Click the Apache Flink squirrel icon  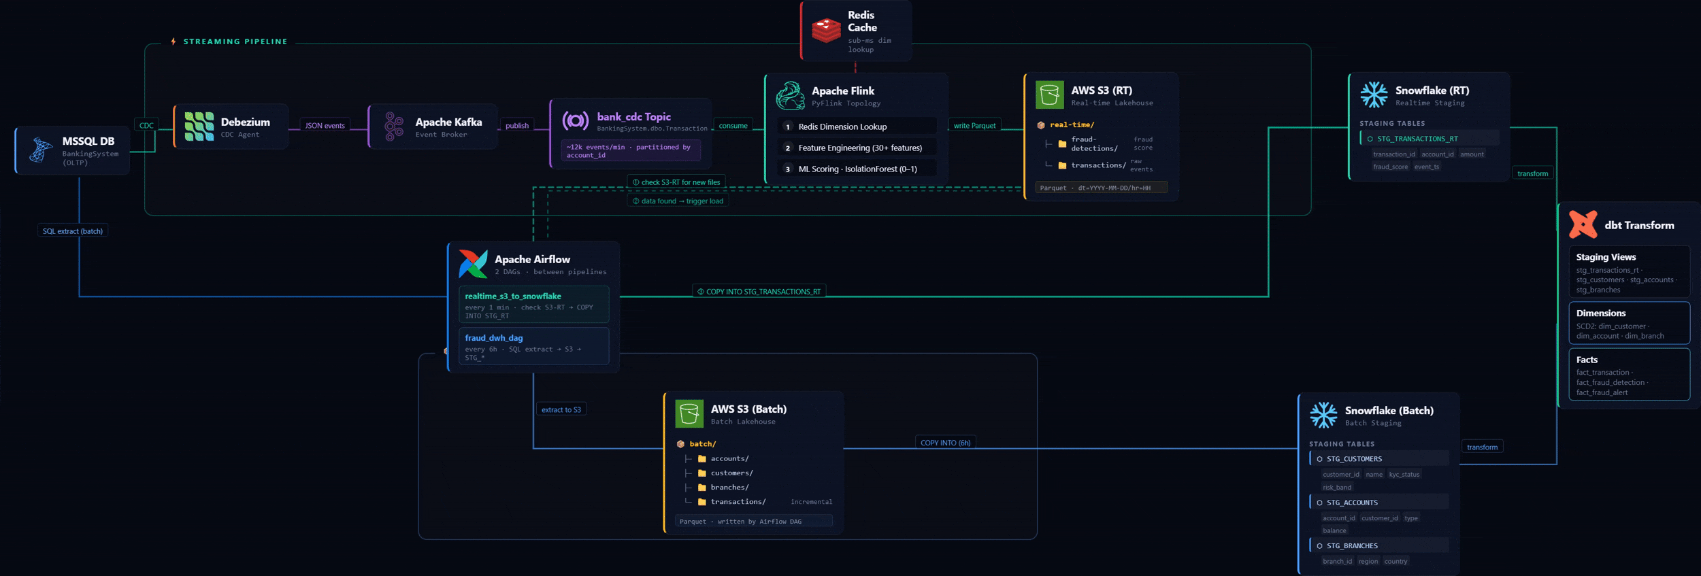click(791, 96)
